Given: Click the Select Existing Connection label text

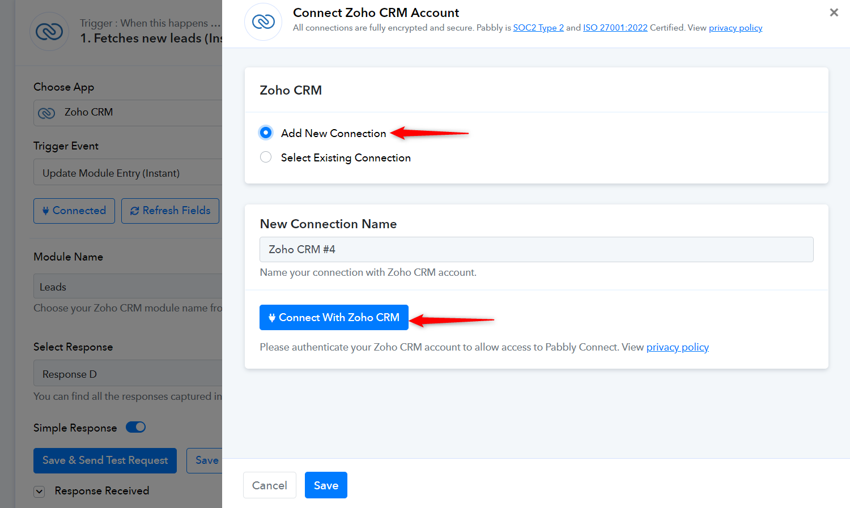Looking at the screenshot, I should click(x=346, y=157).
